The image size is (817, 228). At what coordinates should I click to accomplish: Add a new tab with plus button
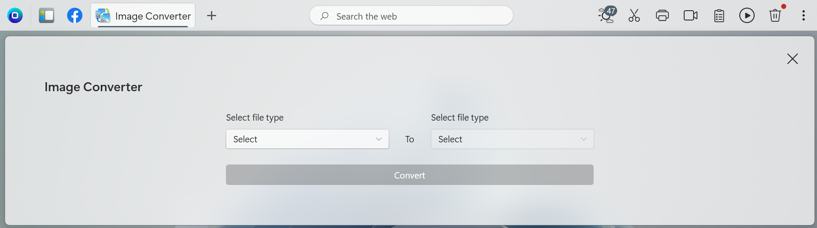[x=211, y=16]
